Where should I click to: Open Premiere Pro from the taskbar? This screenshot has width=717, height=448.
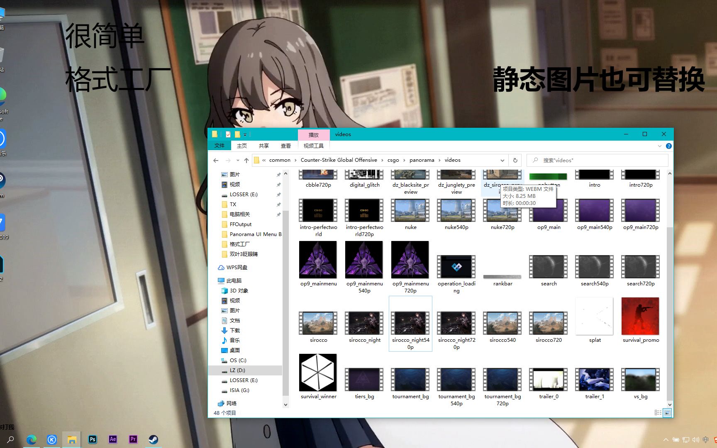click(x=133, y=439)
